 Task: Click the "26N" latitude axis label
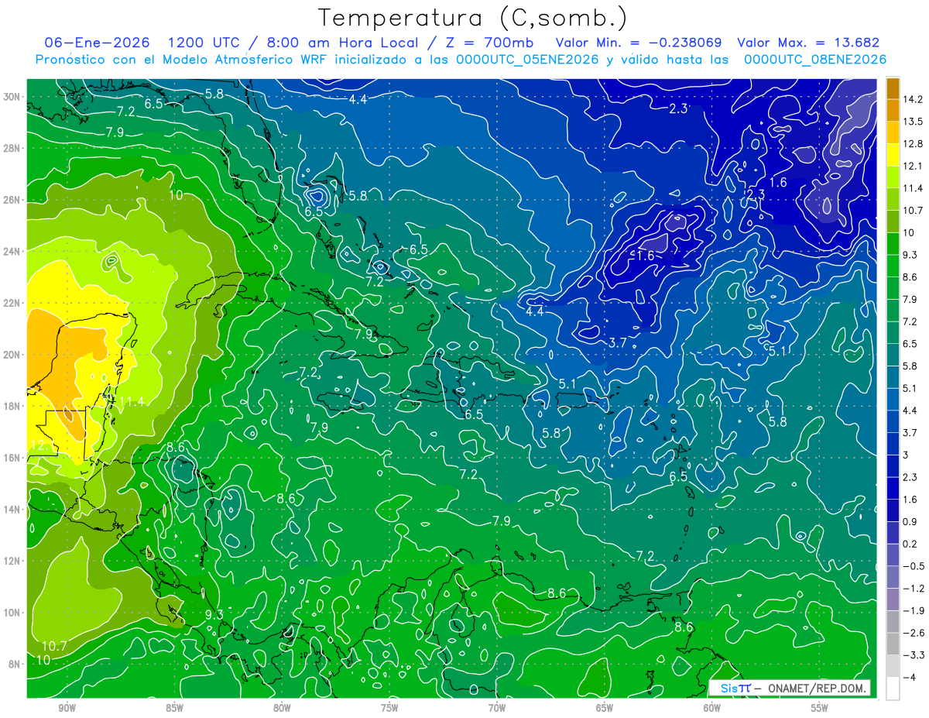point(13,199)
